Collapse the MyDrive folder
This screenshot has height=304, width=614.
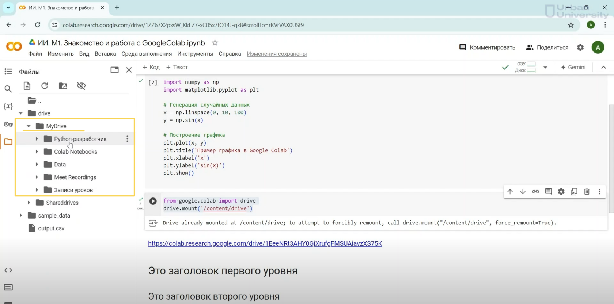tap(29, 126)
